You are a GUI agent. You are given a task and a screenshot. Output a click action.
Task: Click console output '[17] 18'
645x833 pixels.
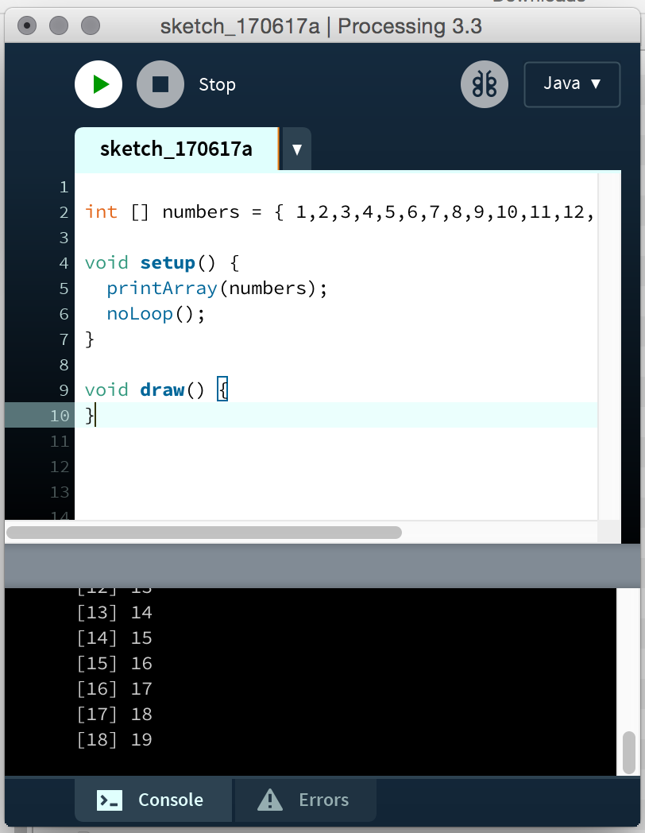pos(114,715)
